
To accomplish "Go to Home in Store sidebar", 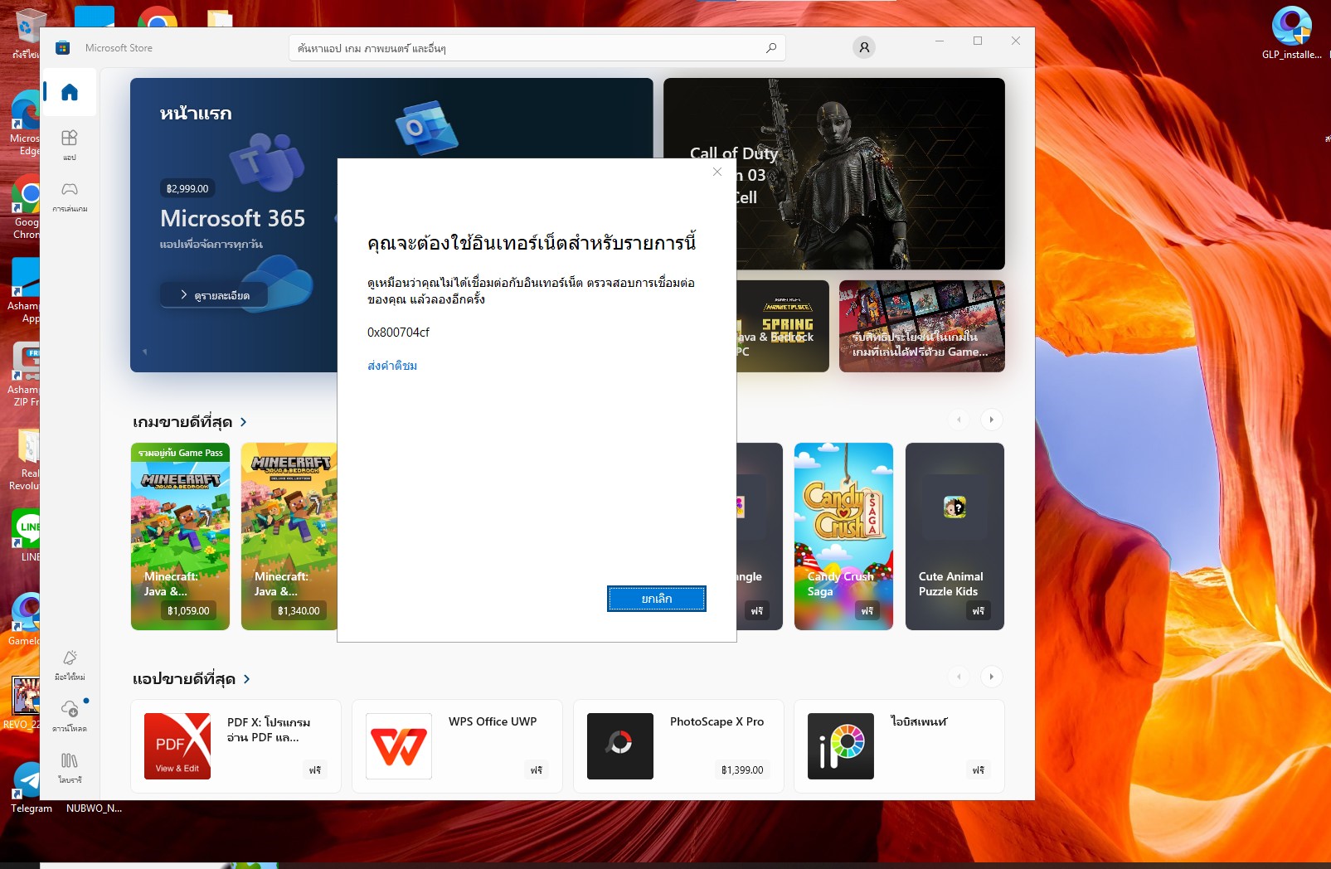I will 70,91.
